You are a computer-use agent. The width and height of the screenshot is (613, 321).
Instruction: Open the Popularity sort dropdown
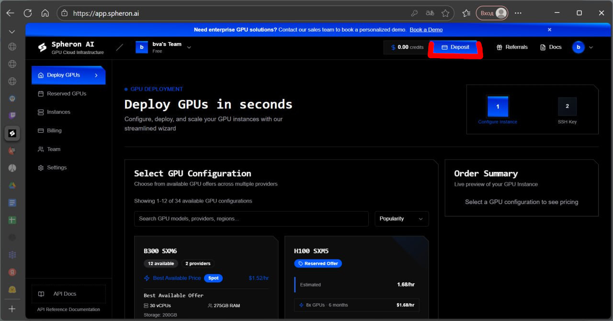(401, 219)
